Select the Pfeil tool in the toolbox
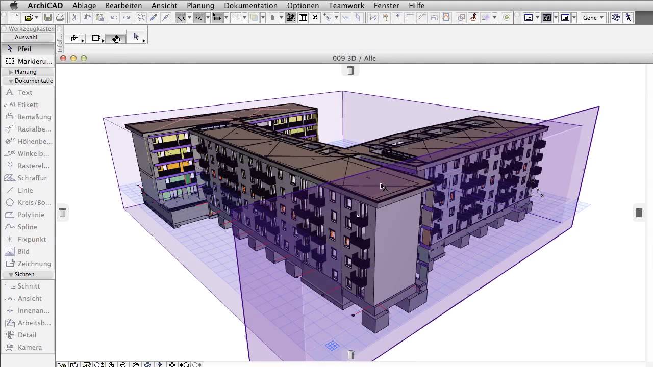Image resolution: width=653 pixels, height=367 pixels. tap(28, 49)
